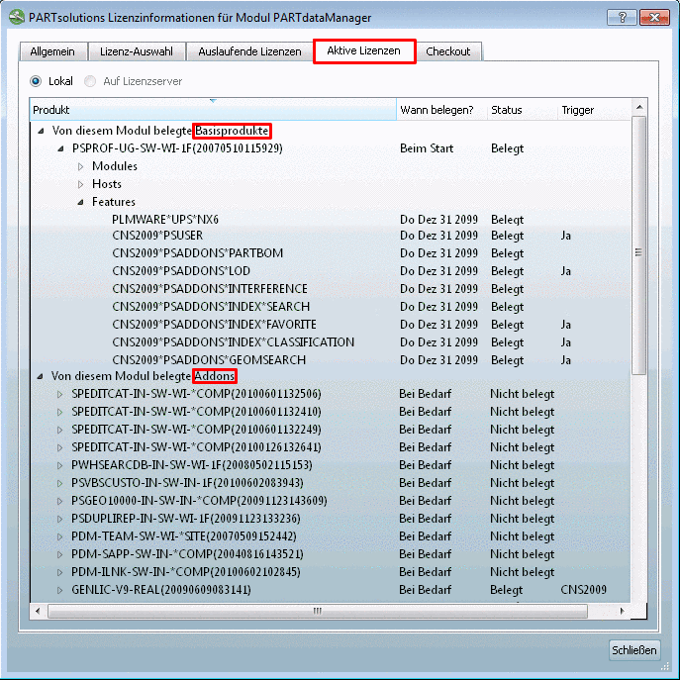Image resolution: width=680 pixels, height=680 pixels.
Task: Expand the Hosts node
Action: pyautogui.click(x=80, y=184)
